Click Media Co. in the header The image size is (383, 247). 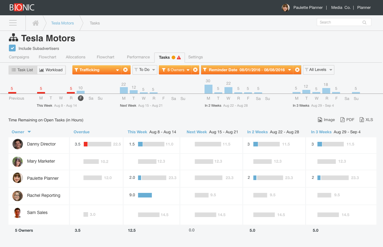pyautogui.click(x=341, y=8)
